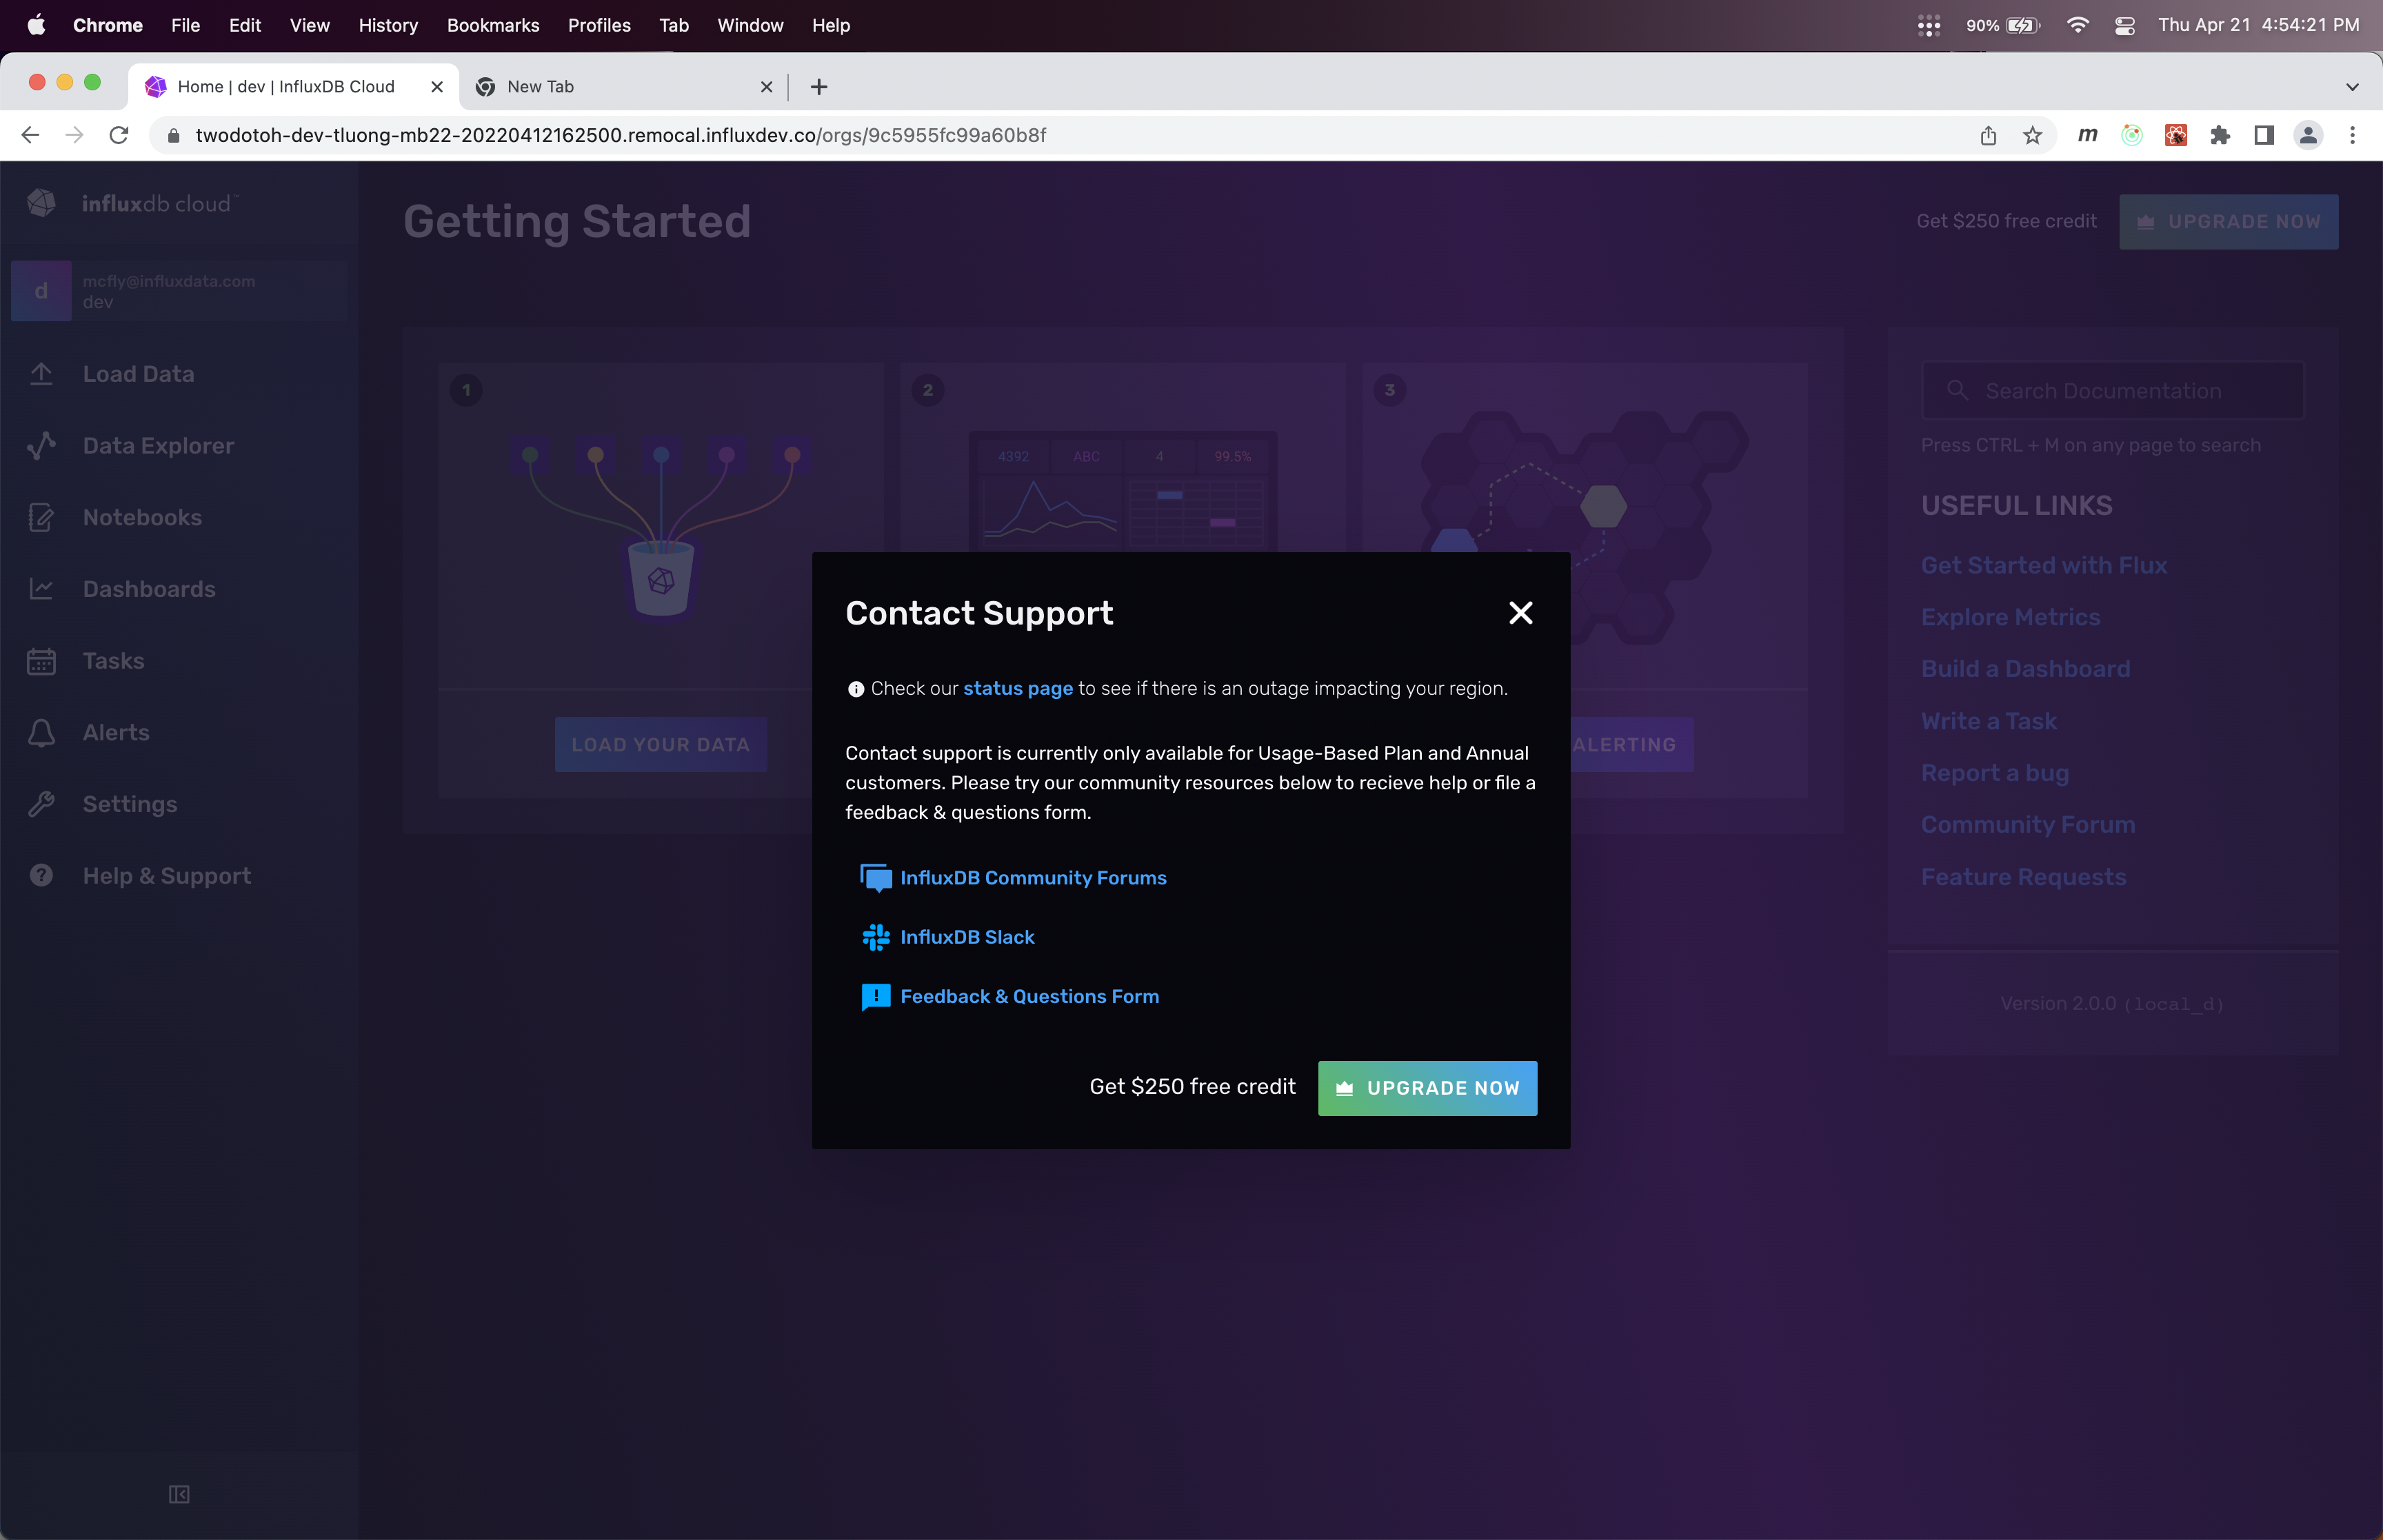Reload the page
Viewport: 2383px width, 1540px height.
click(x=119, y=136)
